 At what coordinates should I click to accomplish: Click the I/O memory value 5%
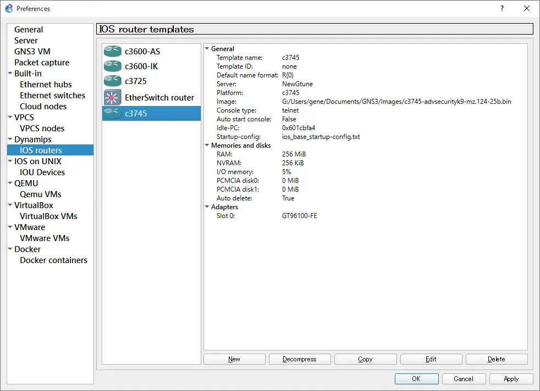pos(286,172)
